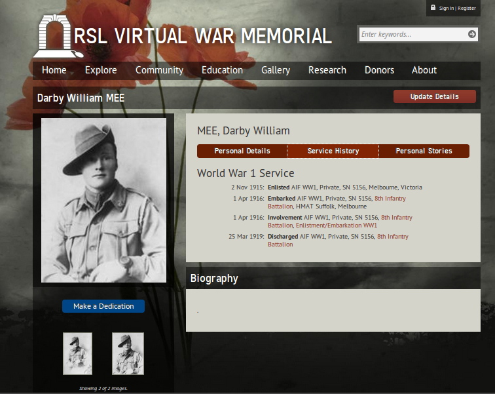Open 8th Infantry Battalion link in Involvement entry

coord(397,218)
